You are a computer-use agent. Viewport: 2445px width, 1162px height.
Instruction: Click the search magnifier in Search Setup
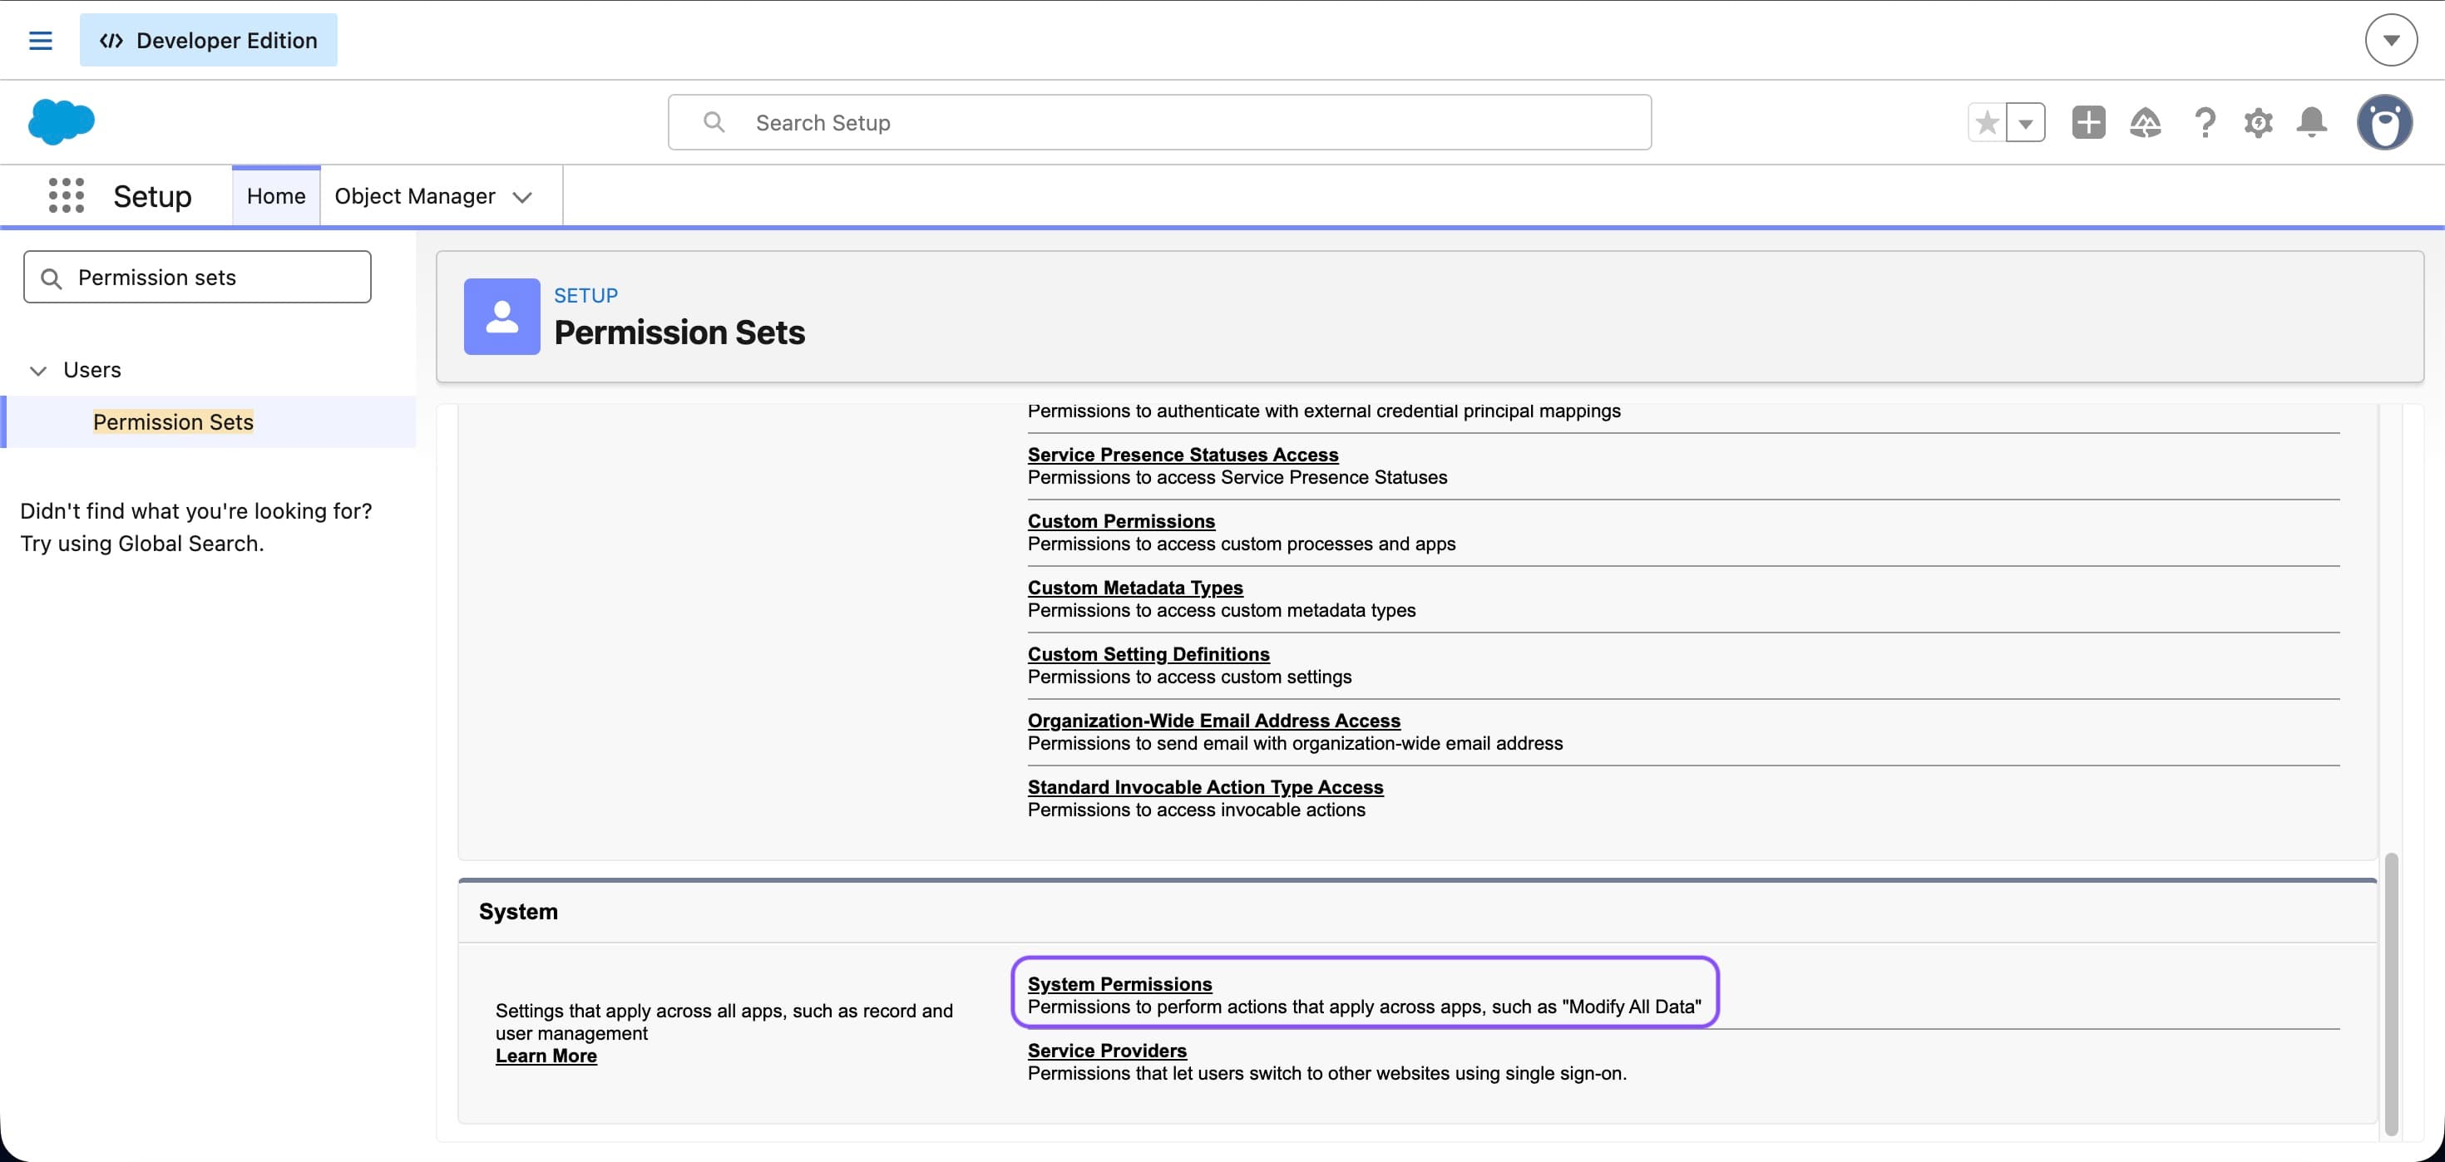tap(714, 122)
